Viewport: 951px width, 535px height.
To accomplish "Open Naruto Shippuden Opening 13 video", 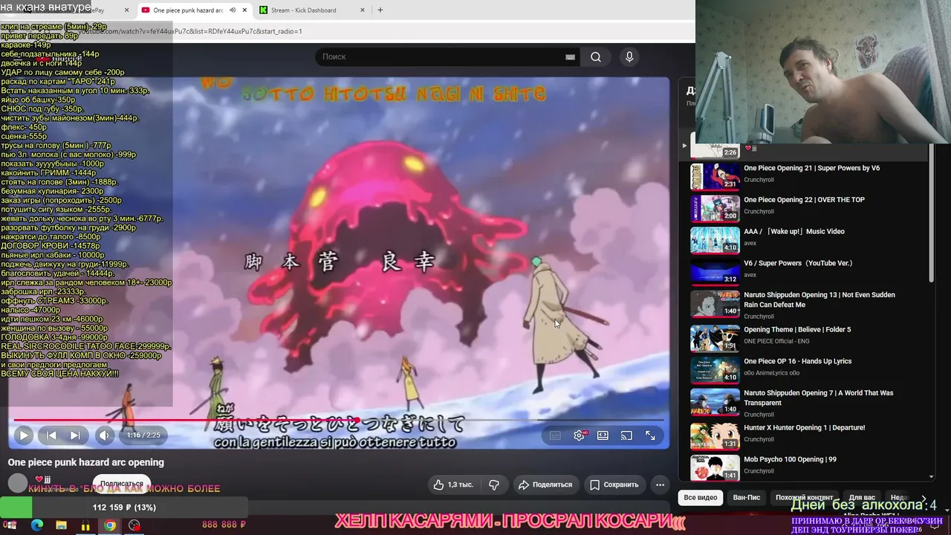I will [819, 299].
